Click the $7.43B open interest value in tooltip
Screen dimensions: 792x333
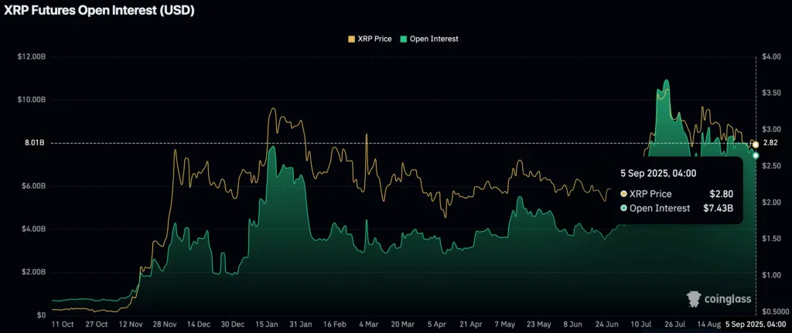click(x=715, y=208)
